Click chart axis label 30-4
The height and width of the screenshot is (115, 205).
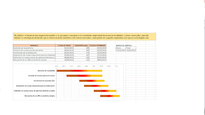coord(79,66)
